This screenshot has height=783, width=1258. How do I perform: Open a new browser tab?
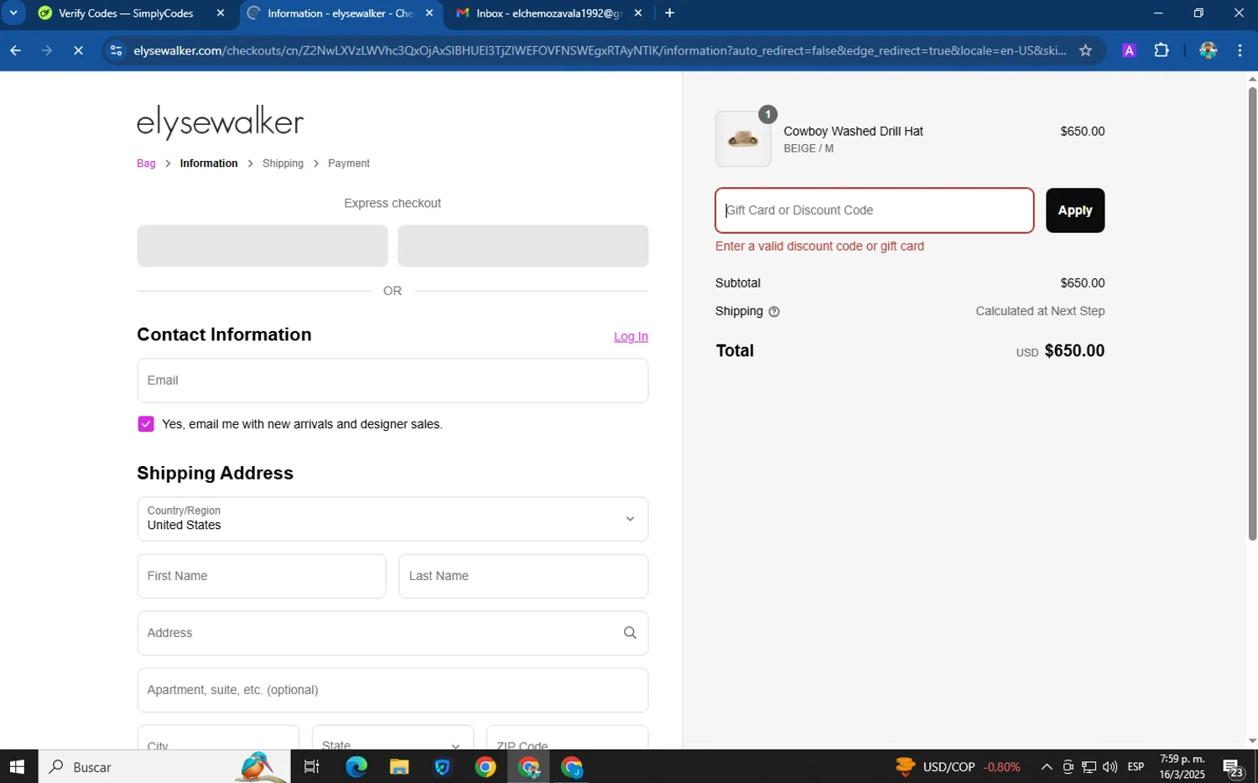pos(669,13)
